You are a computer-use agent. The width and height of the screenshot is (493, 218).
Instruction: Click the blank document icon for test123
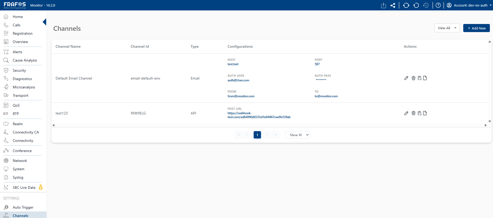click(425, 113)
